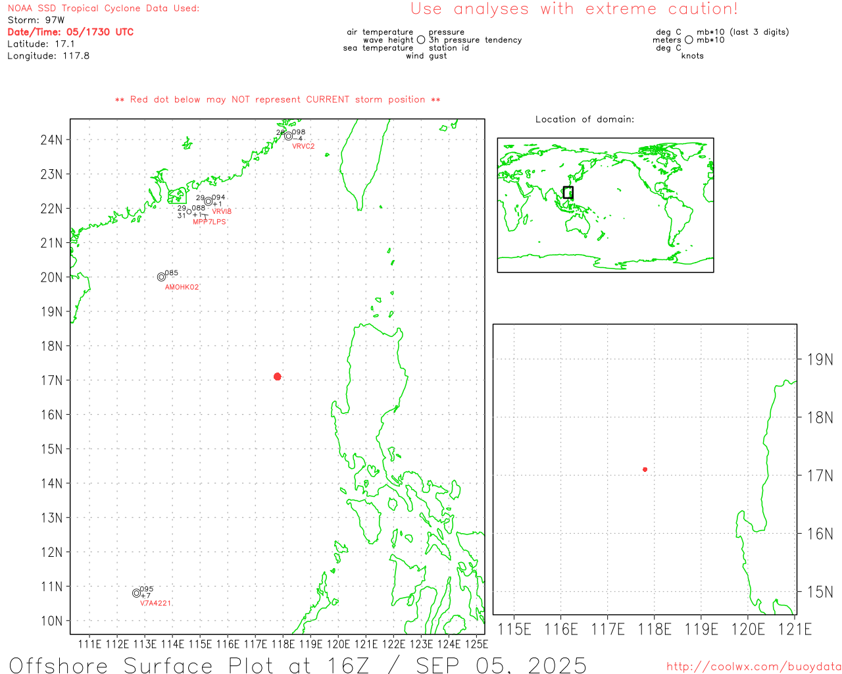The image size is (842, 674).
Task: Click the 24N latitude label on main map
Action: pos(52,140)
